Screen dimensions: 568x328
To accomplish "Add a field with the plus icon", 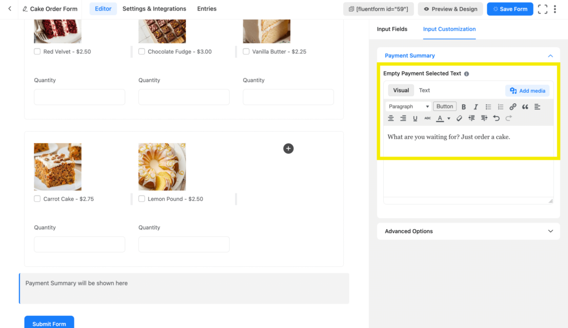I will click(x=288, y=149).
